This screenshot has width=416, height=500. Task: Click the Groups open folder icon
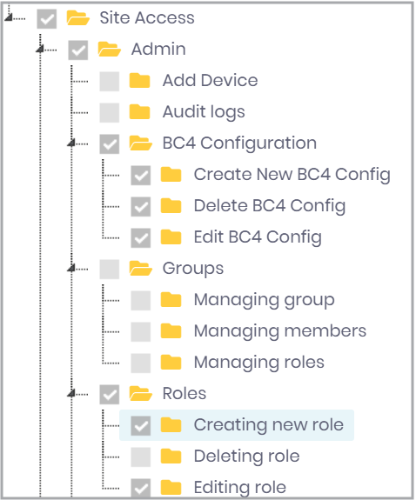140,268
